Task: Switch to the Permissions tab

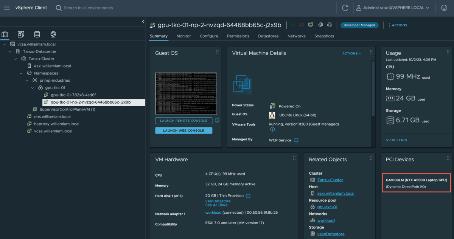Action: [238, 36]
